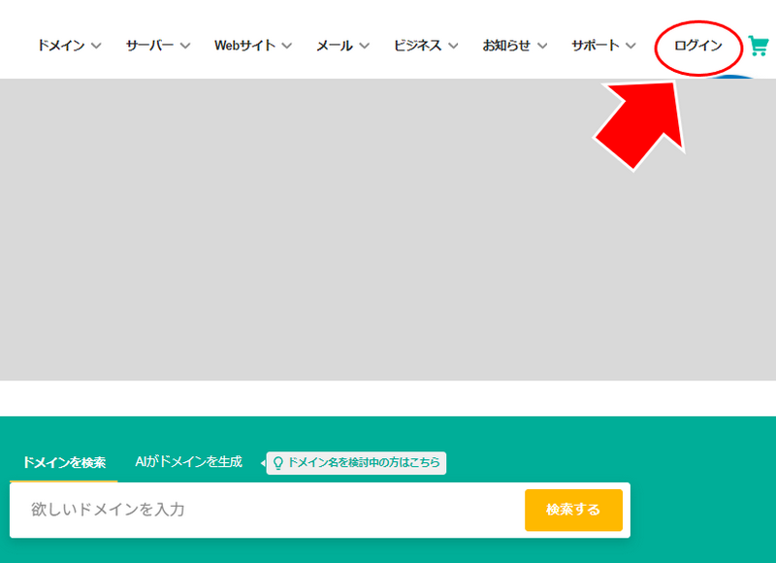Open ドメイン名を検討中の方はこちら hint link

point(356,463)
